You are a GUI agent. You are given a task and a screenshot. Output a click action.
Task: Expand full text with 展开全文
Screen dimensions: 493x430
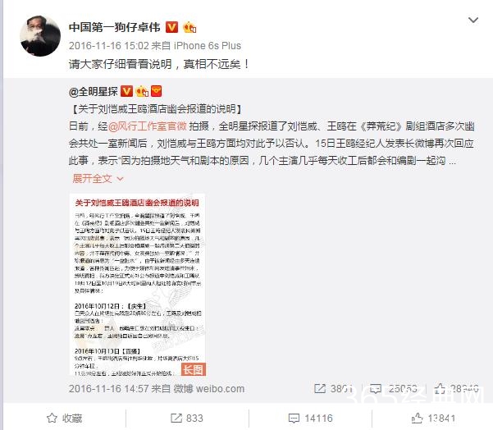98,178
